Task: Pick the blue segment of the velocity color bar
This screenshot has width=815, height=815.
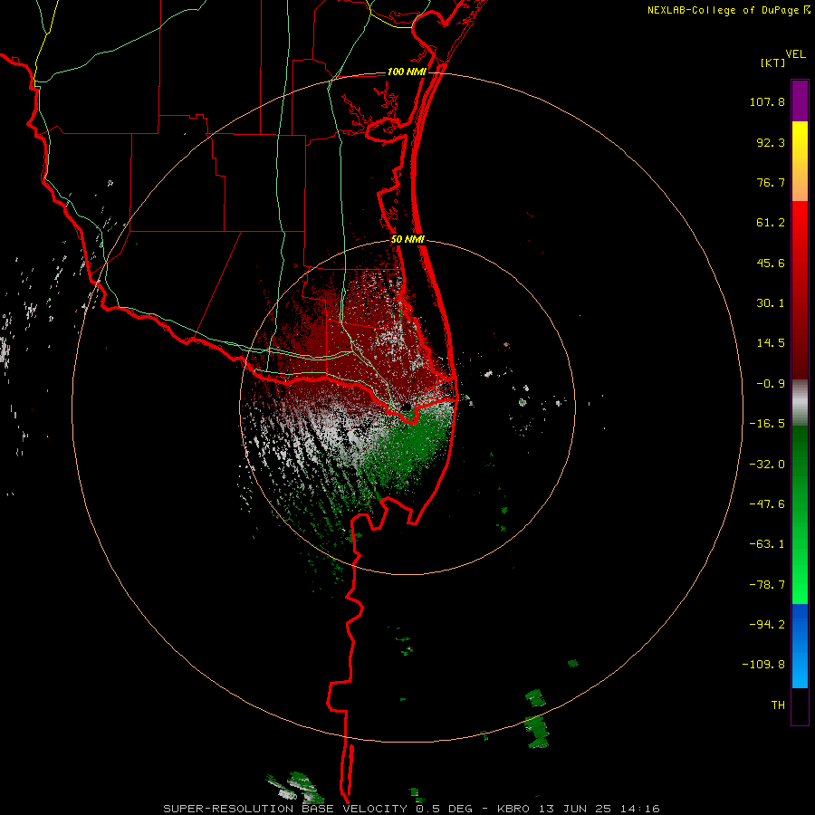Action: [x=800, y=646]
